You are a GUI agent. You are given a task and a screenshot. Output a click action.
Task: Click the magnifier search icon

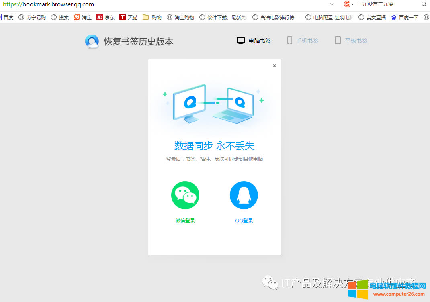pos(424,4)
